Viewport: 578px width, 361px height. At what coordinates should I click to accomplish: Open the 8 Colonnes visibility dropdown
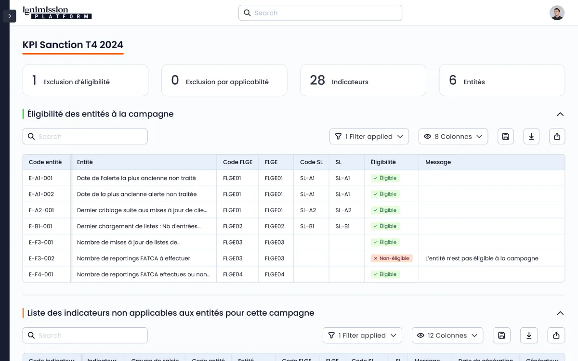tap(453, 137)
